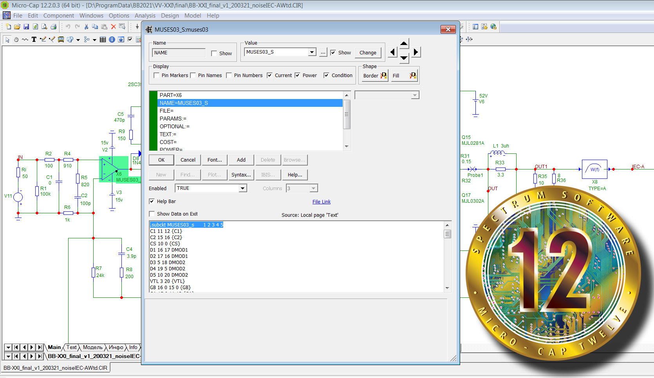Select the PART=X6 attribute row
This screenshot has width=654, height=378.
(250, 95)
